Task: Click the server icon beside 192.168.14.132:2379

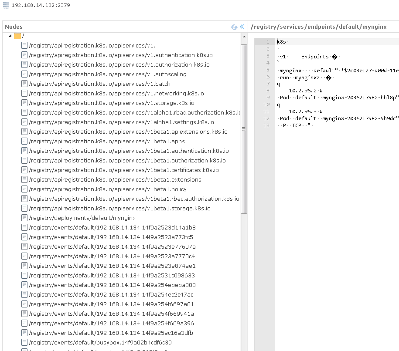Action: pyautogui.click(x=6, y=5)
